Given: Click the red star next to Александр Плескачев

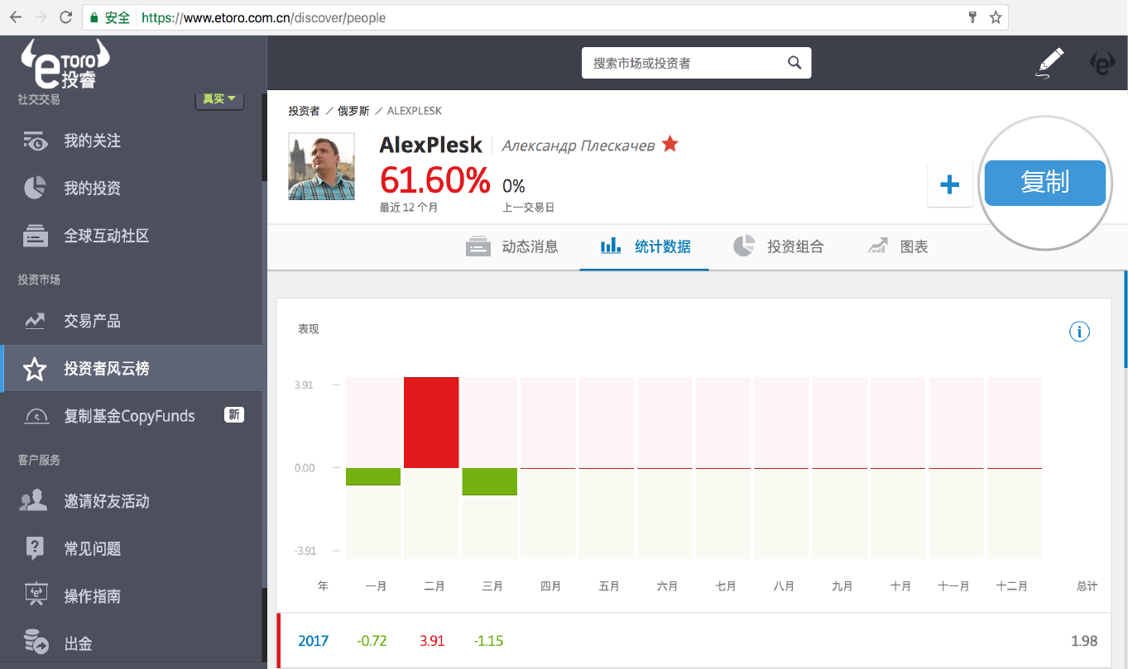Looking at the screenshot, I should point(670,145).
